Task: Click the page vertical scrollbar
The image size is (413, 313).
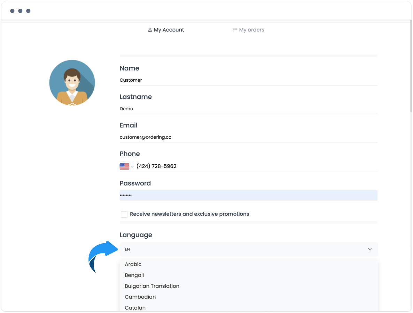Action: click(x=411, y=67)
